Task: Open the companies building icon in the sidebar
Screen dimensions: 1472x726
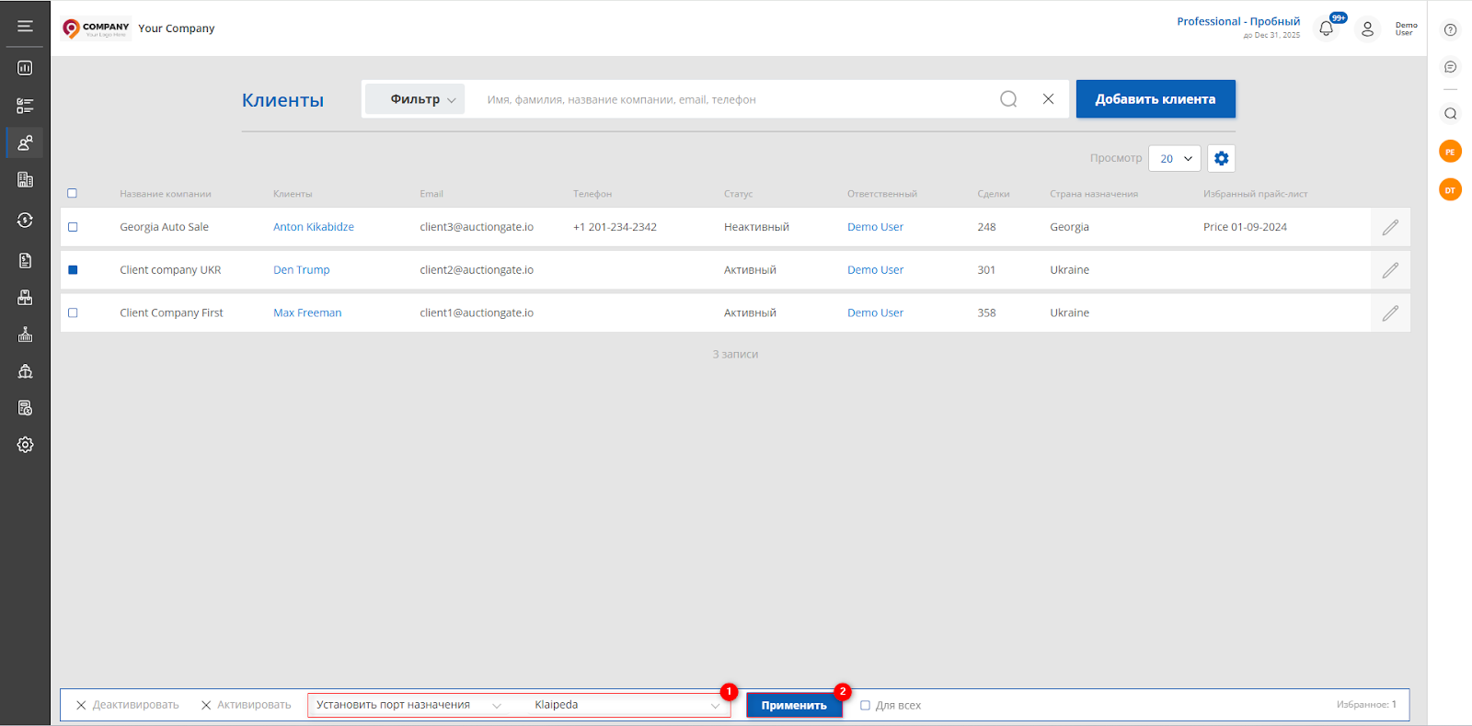Action: click(25, 180)
